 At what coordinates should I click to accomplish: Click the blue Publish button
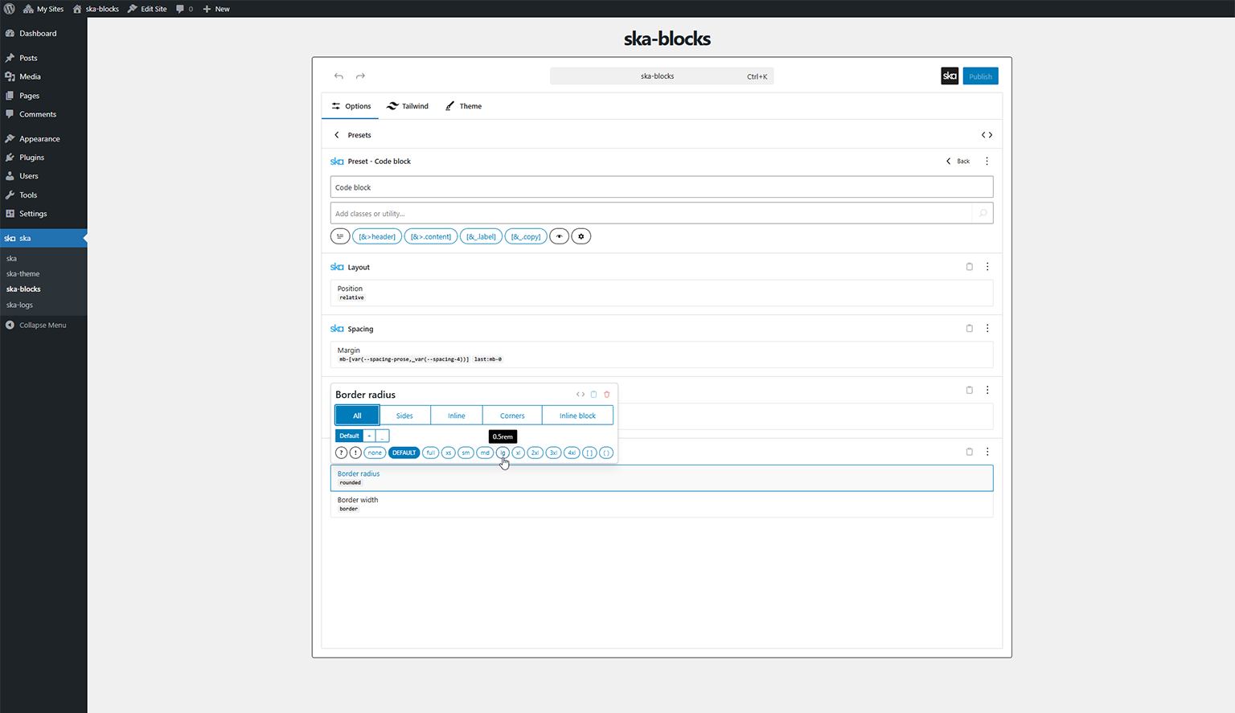pyautogui.click(x=980, y=76)
